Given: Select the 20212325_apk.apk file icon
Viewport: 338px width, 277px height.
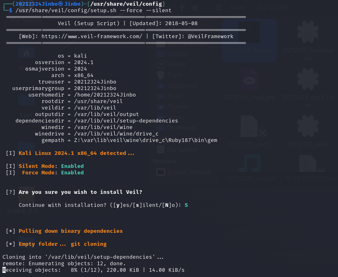Looking at the screenshot, I should 249,32.
